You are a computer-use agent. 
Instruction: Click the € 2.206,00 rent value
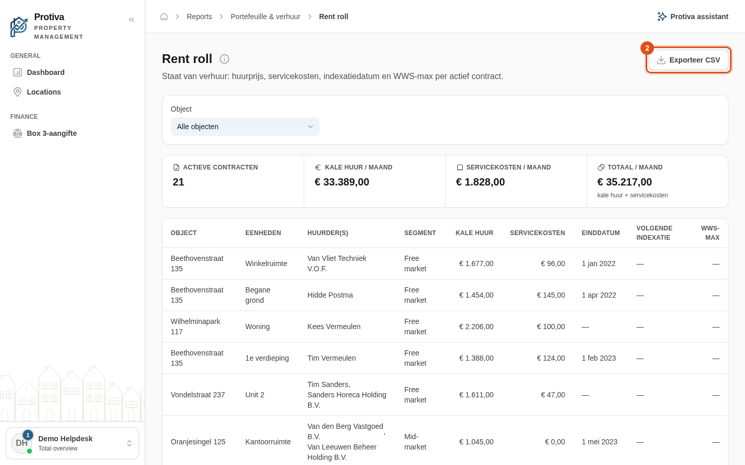tap(476, 327)
